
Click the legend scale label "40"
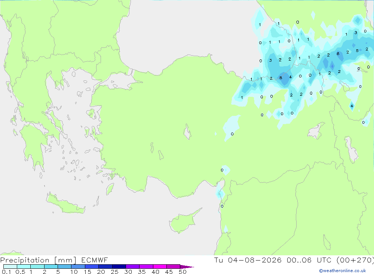tap(155, 272)
